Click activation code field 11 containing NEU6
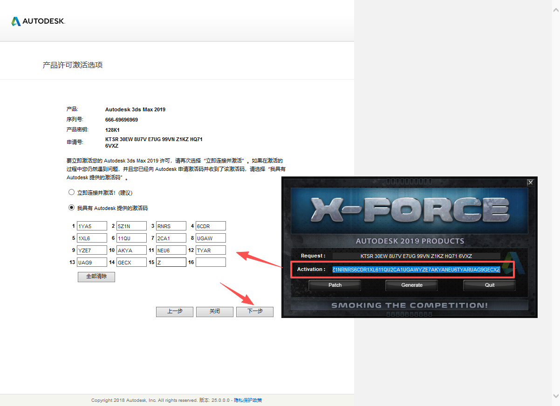The image size is (560, 406). click(171, 250)
